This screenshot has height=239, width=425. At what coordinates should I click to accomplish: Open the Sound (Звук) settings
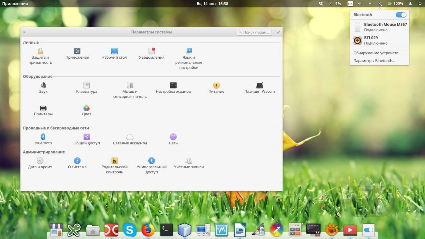pos(43,88)
